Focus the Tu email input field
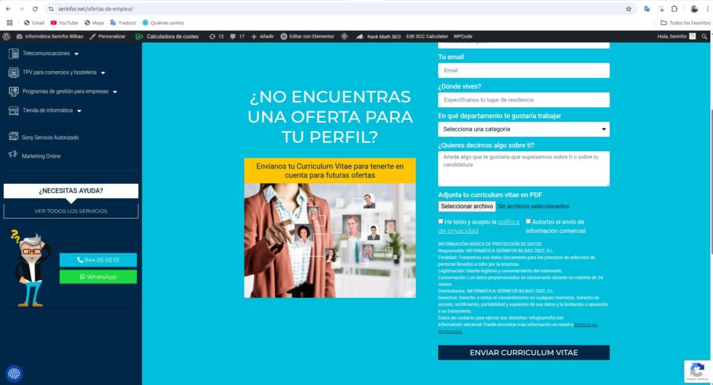 524,70
